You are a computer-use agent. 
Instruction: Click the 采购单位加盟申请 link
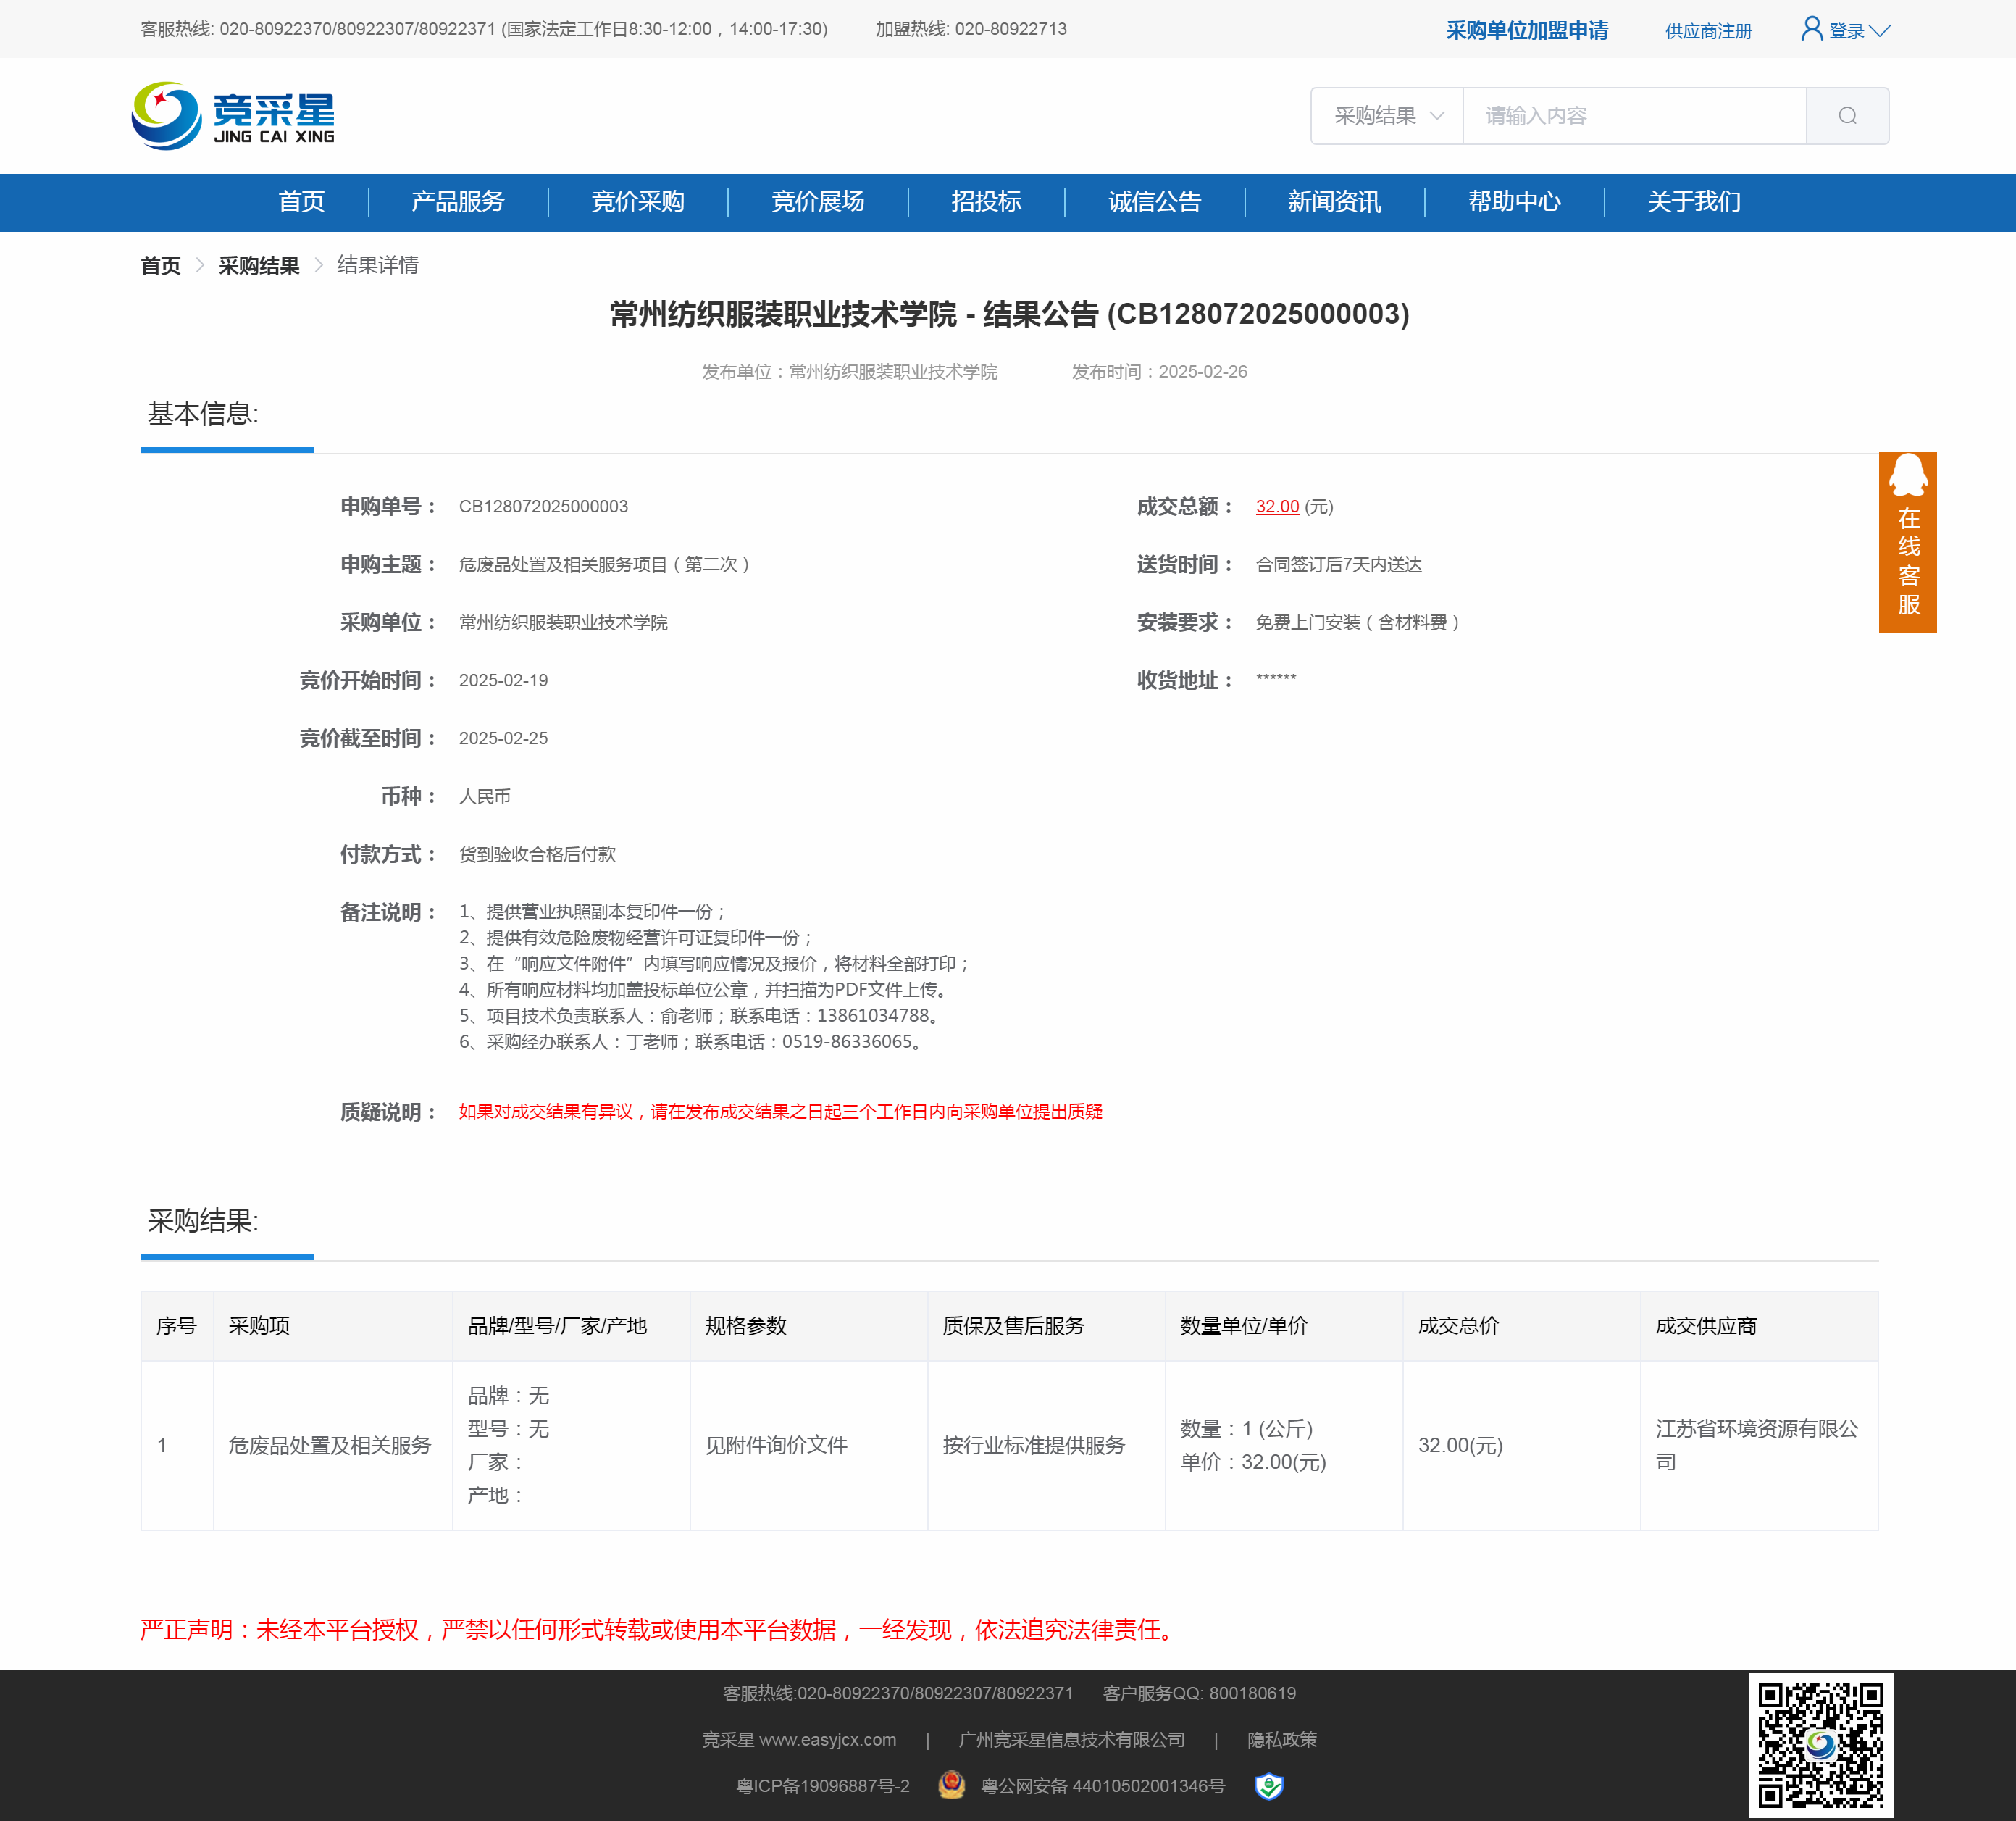click(x=1526, y=31)
